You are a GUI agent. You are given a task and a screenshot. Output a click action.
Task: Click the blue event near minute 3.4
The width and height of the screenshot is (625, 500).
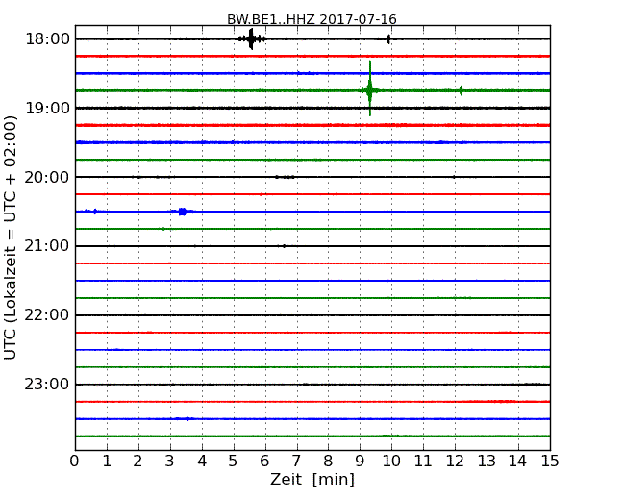183,212
